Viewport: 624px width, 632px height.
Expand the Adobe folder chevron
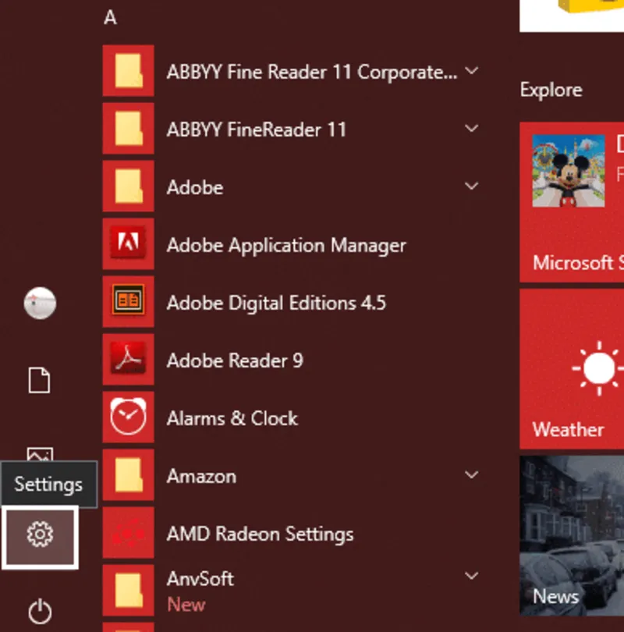[471, 186]
